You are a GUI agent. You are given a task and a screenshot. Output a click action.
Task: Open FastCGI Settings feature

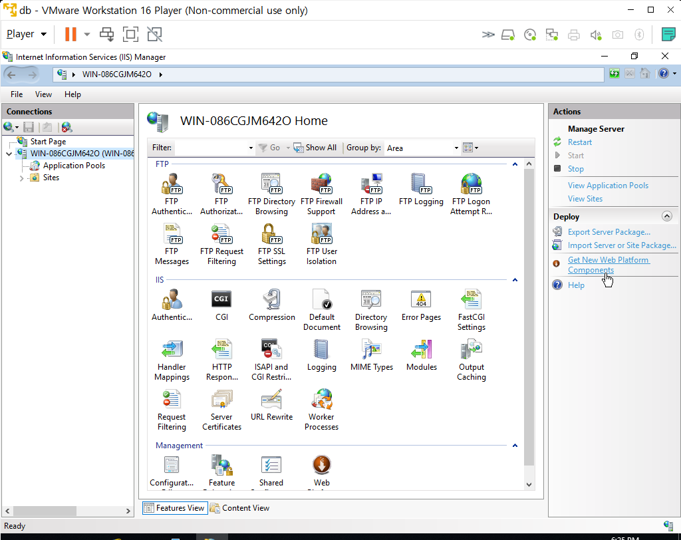[x=472, y=310]
